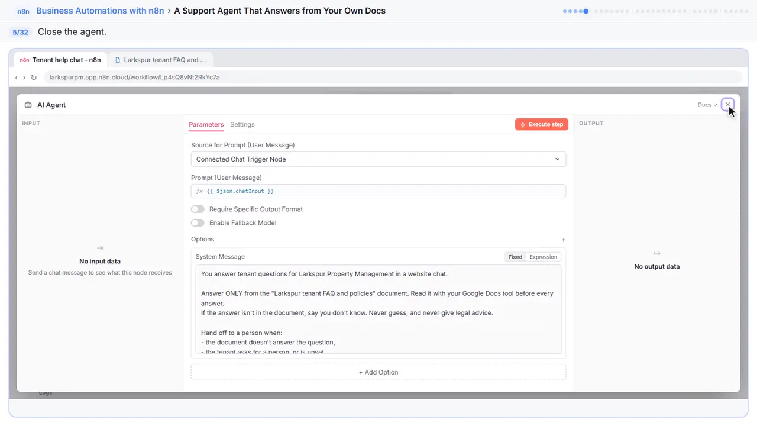Open Source for Prompt dropdown
Image resolution: width=757 pixels, height=426 pixels.
[x=378, y=159]
